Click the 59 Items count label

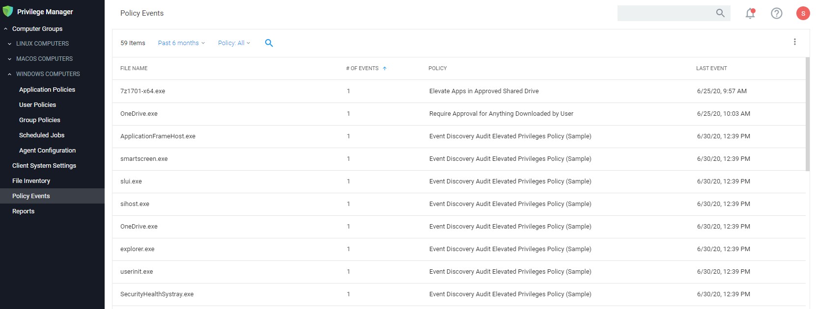(133, 43)
